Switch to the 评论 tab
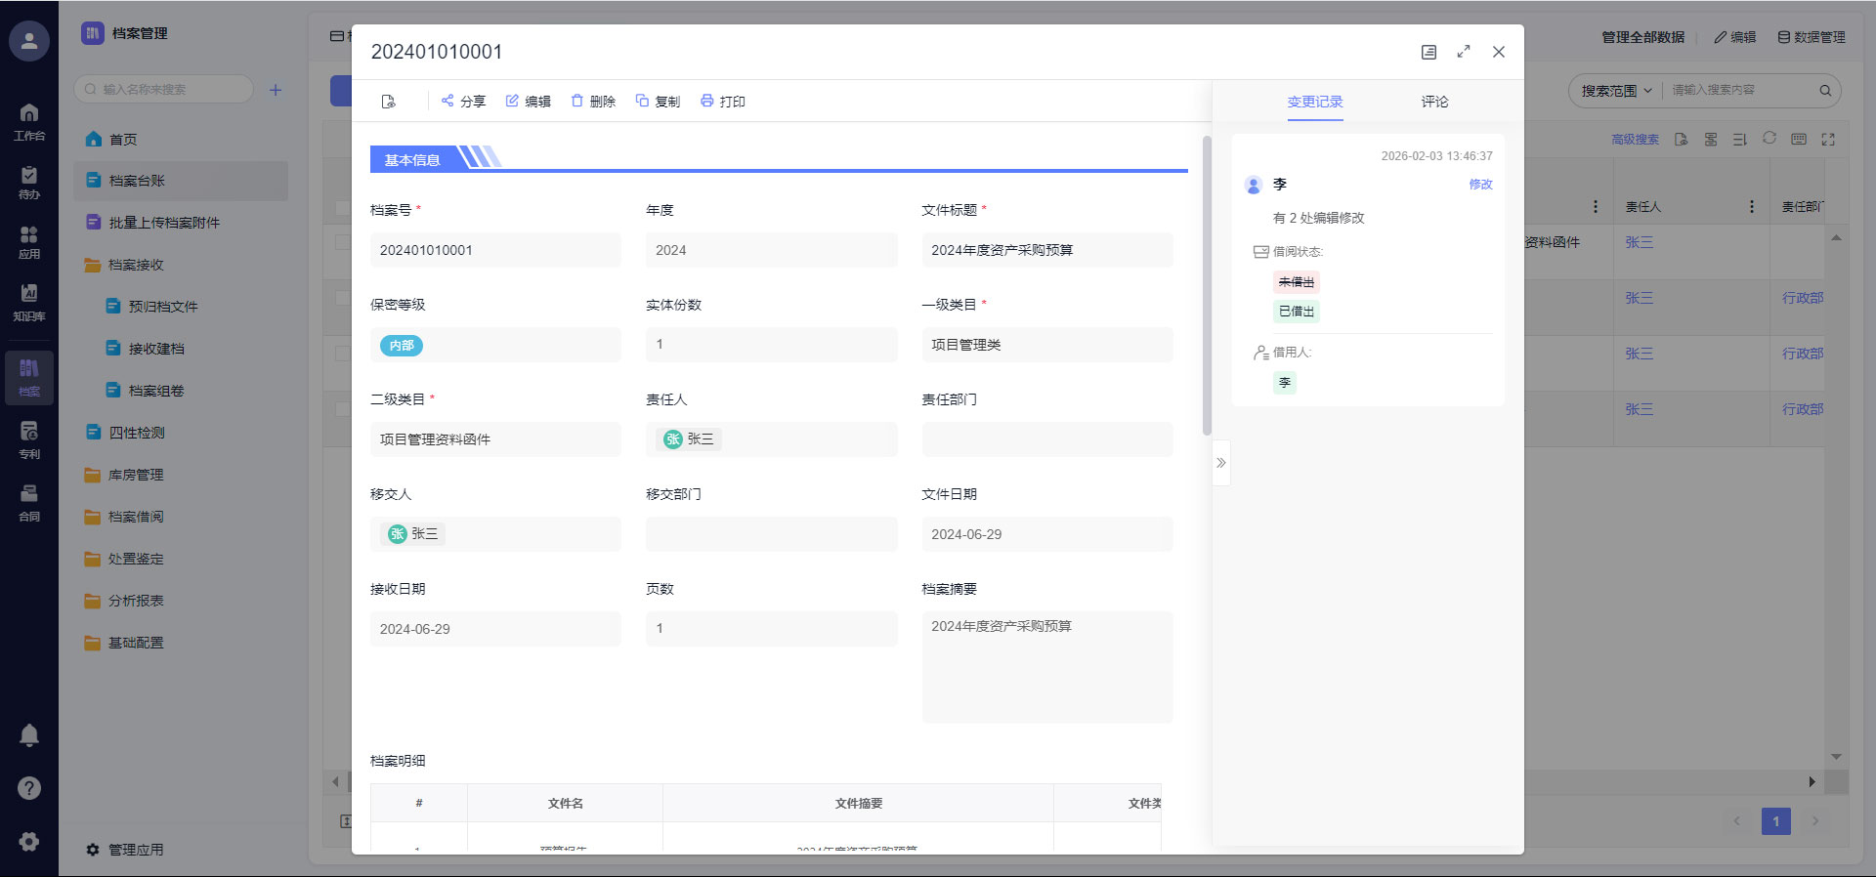Image resolution: width=1876 pixels, height=877 pixels. pyautogui.click(x=1434, y=102)
